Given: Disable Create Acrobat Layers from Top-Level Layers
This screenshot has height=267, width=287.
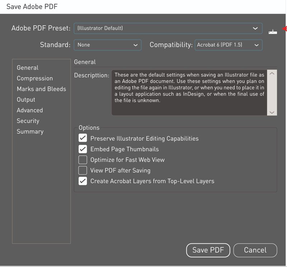Looking at the screenshot, I should click(x=83, y=181).
